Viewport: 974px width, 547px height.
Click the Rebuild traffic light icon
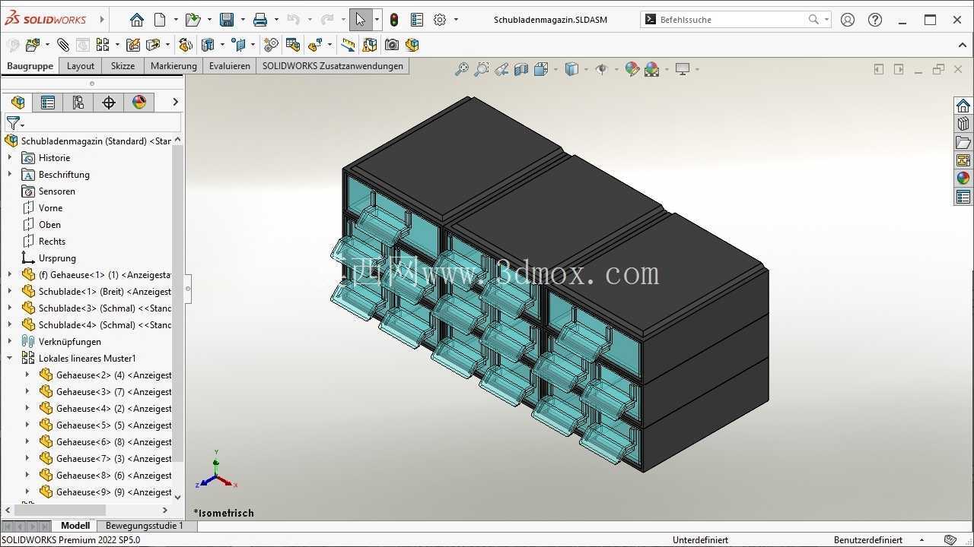coord(394,20)
